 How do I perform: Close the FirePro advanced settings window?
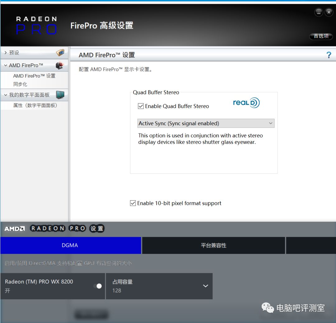[329, 12]
